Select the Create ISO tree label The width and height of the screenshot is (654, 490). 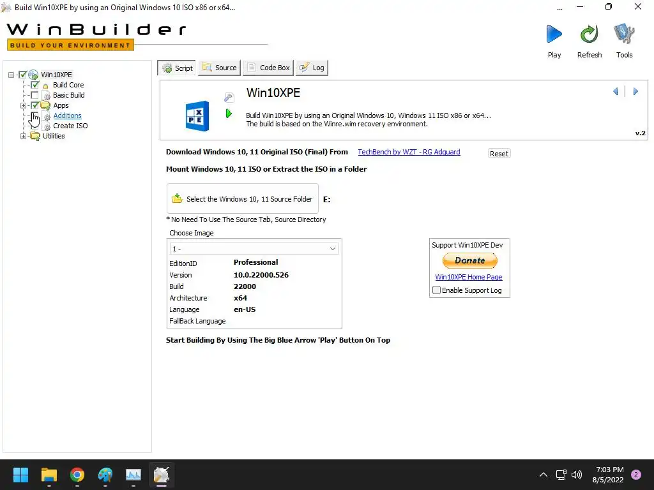(x=70, y=126)
